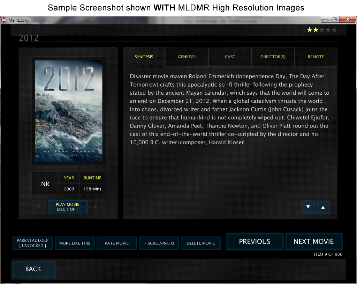Minimize the MainLobby window

325,20
